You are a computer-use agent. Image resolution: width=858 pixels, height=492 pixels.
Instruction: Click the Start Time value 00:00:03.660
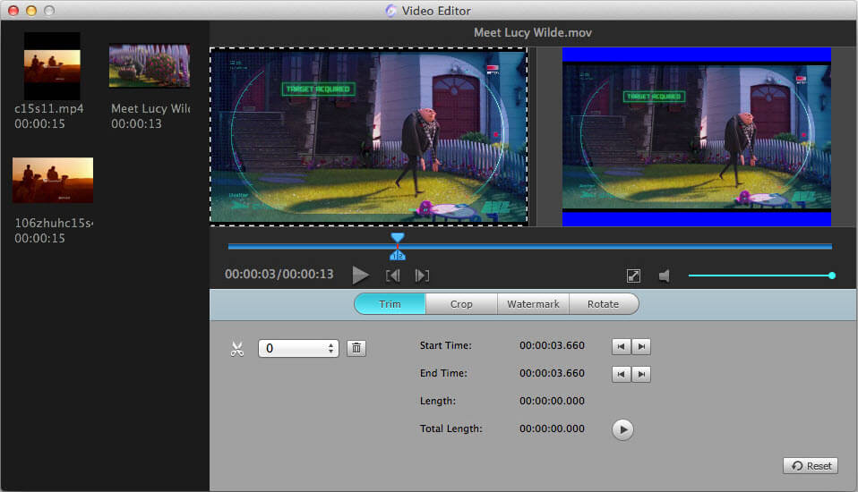[552, 345]
